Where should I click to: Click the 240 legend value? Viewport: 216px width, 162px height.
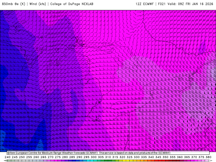tap(8, 157)
